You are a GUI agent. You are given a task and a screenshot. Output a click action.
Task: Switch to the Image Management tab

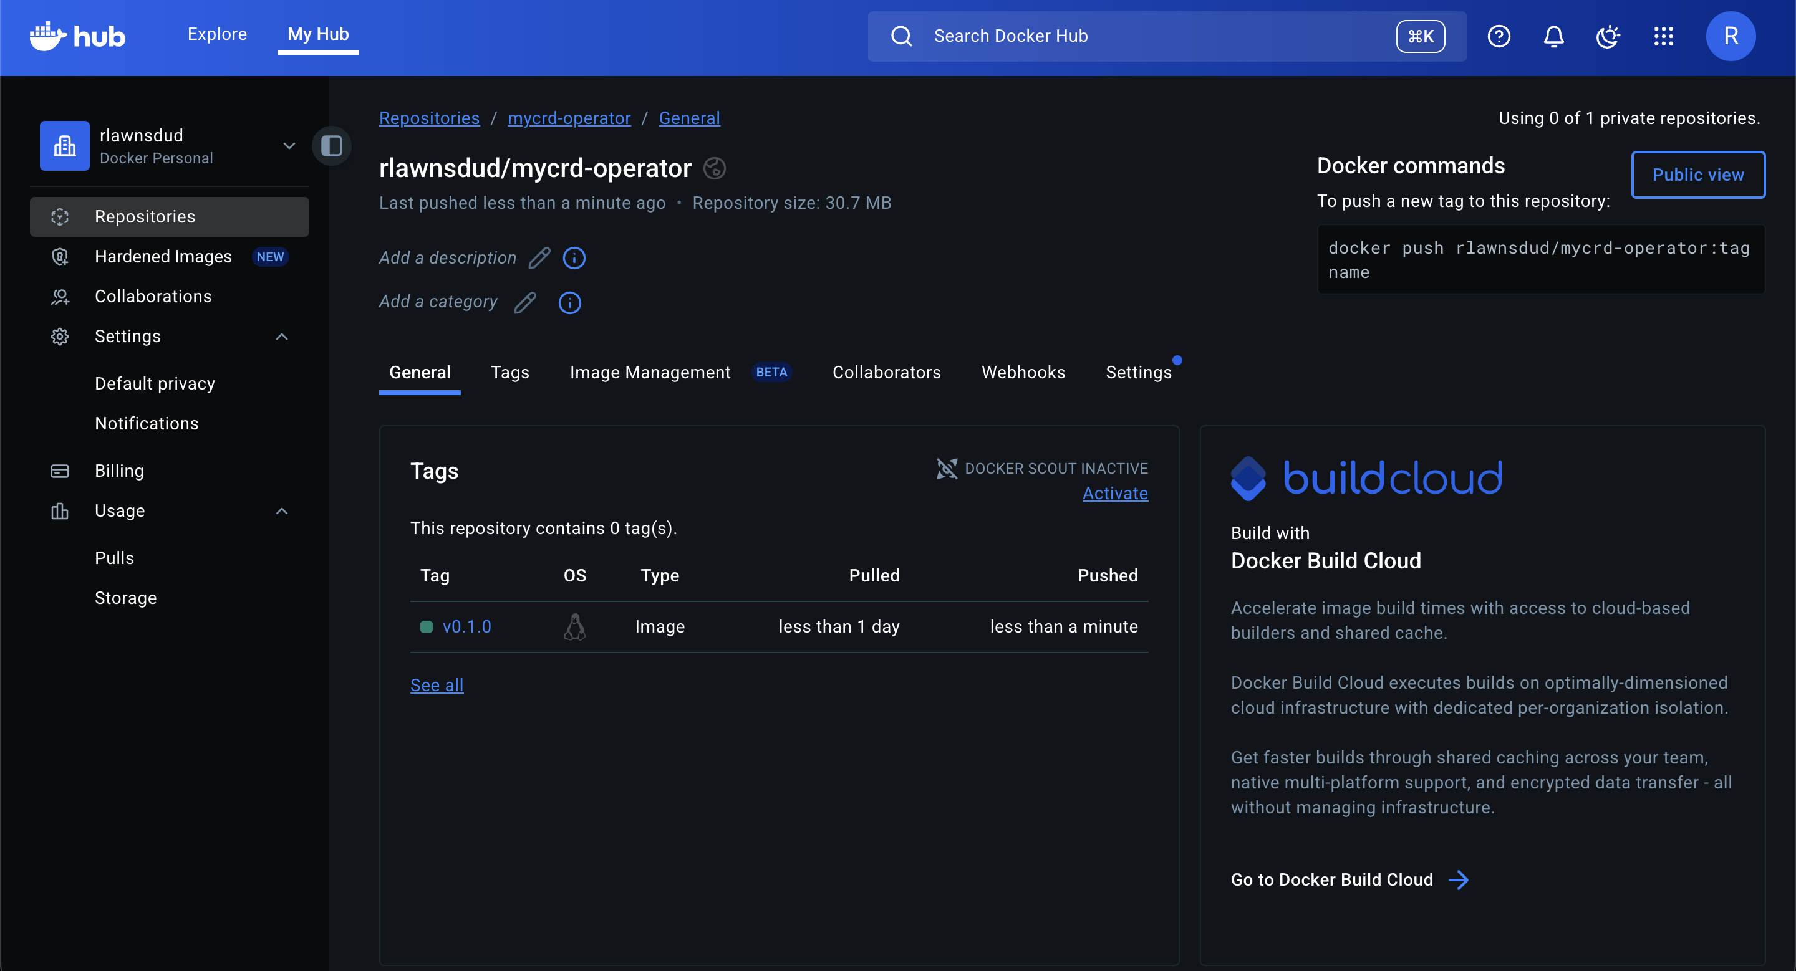[x=650, y=373]
